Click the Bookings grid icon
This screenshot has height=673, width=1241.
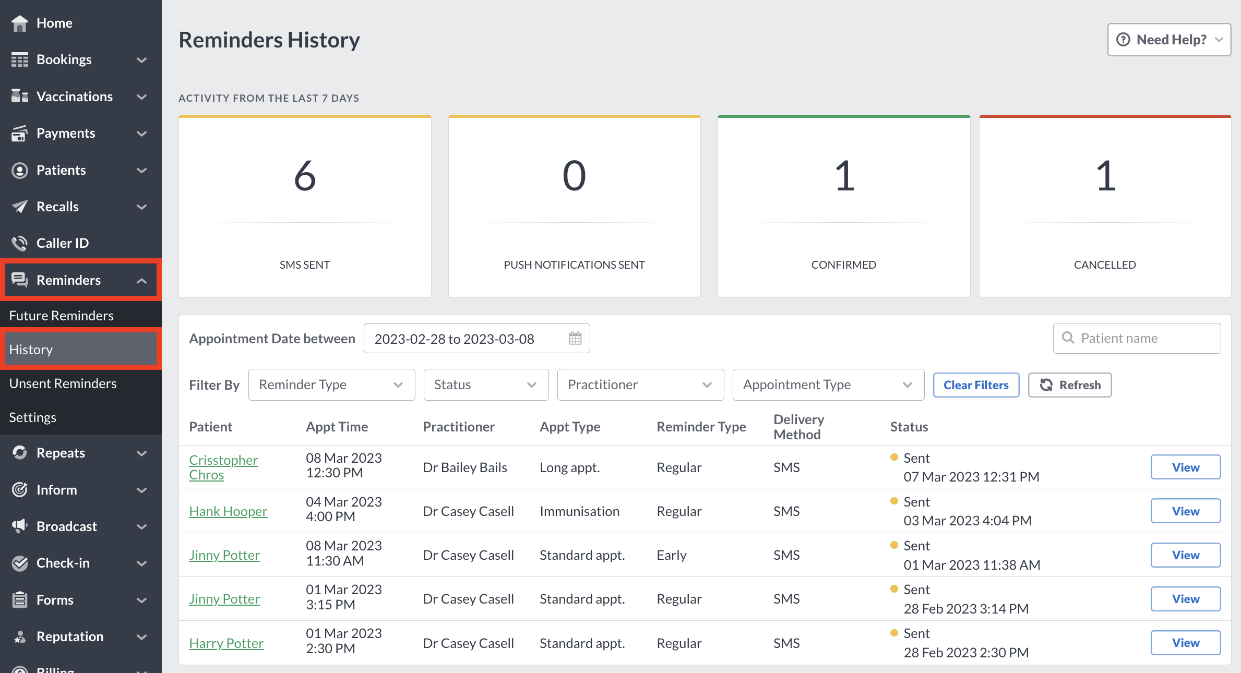[20, 60]
